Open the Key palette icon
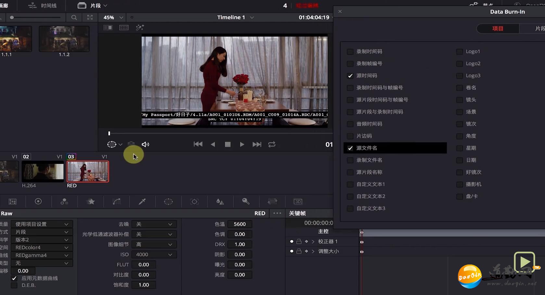Image resolution: width=545 pixels, height=295 pixels. (x=246, y=202)
